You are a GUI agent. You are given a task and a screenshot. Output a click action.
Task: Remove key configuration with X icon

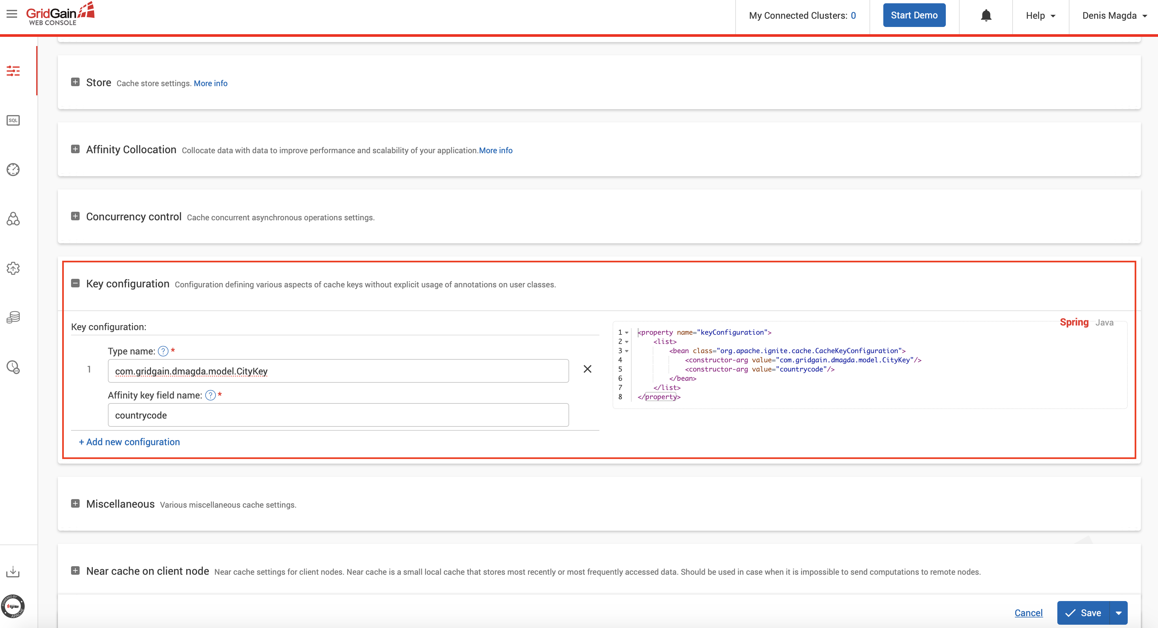(x=587, y=369)
